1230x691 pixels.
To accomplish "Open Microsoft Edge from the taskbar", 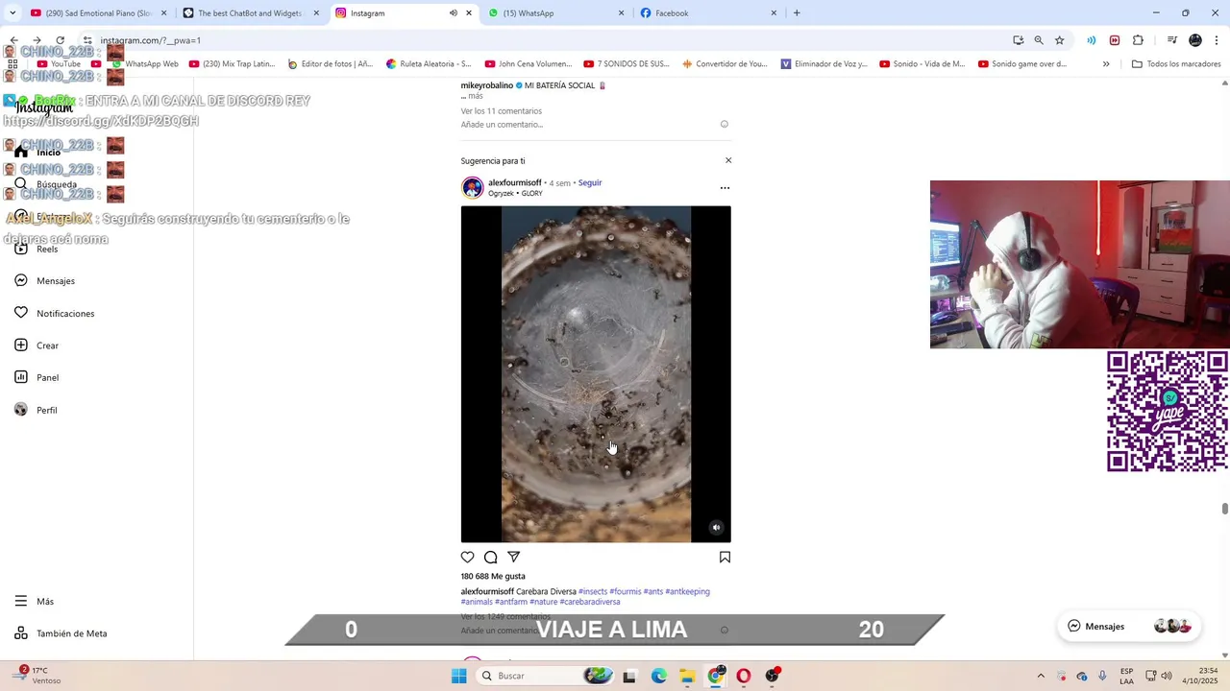I will [658, 676].
